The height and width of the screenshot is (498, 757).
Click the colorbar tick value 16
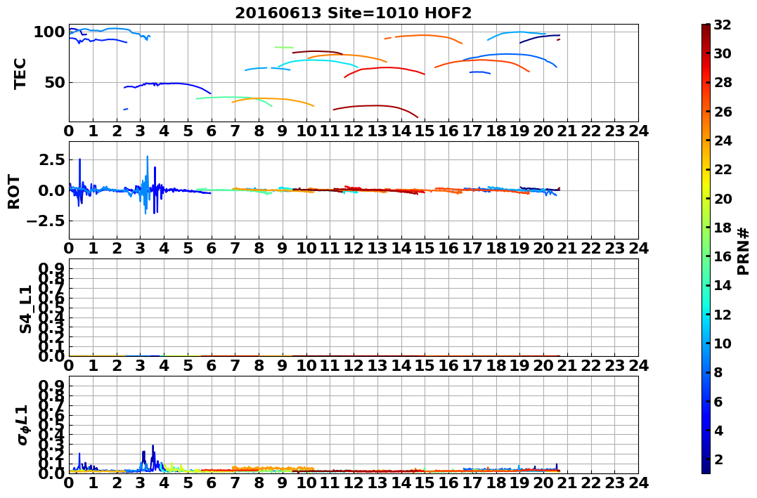pos(723,256)
